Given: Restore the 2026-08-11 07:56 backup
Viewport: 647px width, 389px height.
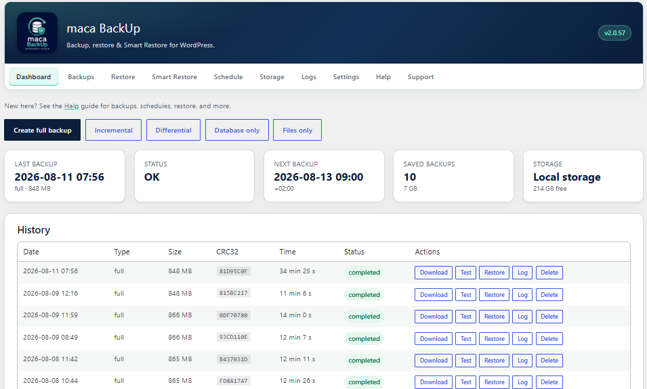Looking at the screenshot, I should (x=495, y=273).
